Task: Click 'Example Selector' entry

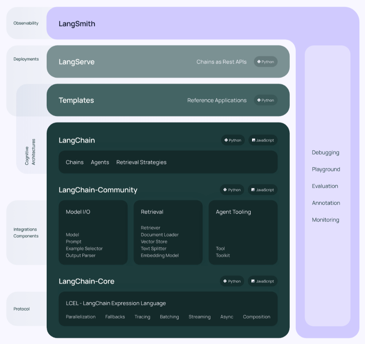Action: [84, 249]
